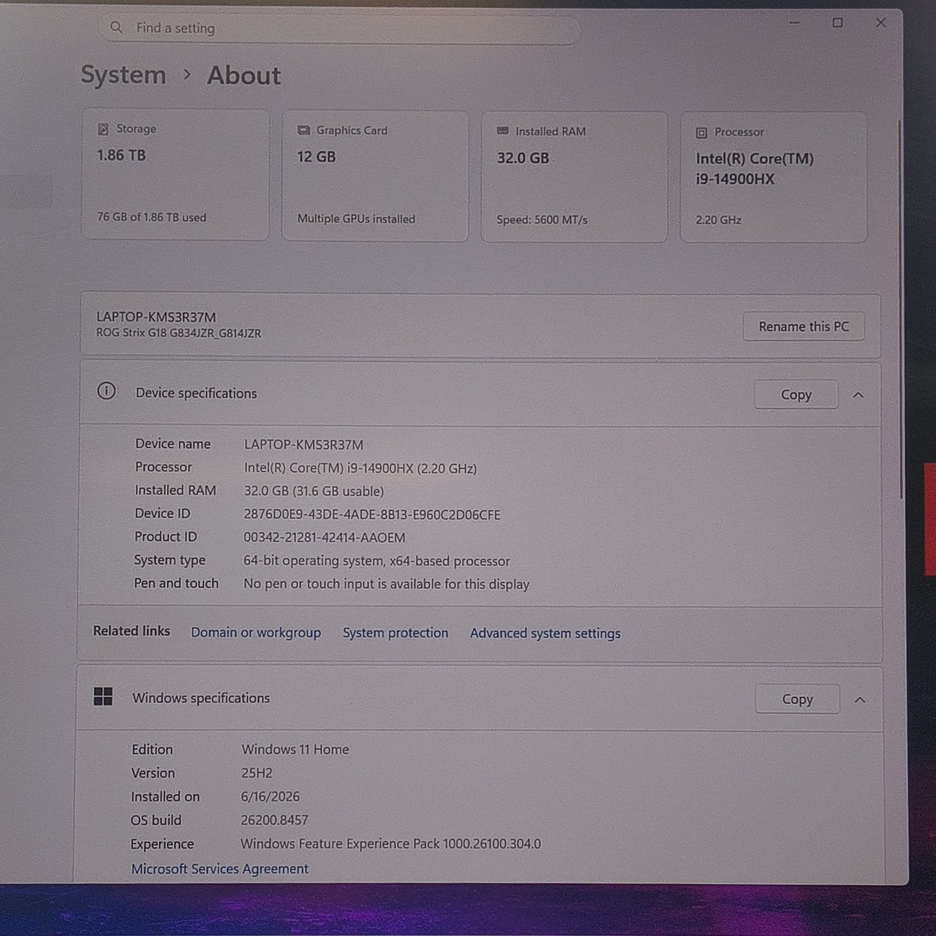Click the 76 GB of 1.86 TB used text
936x936 pixels.
(152, 217)
